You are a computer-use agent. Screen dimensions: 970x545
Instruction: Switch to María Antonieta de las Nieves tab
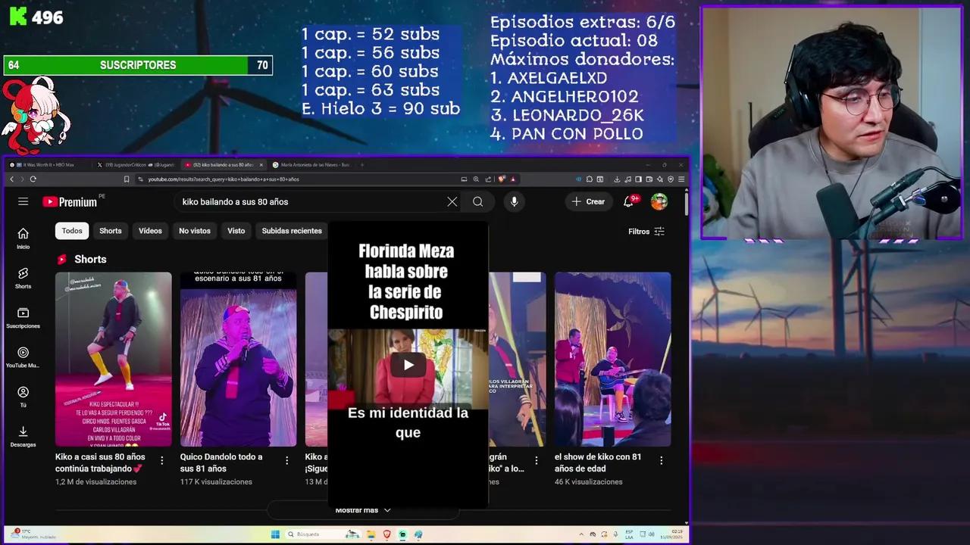[x=312, y=164]
